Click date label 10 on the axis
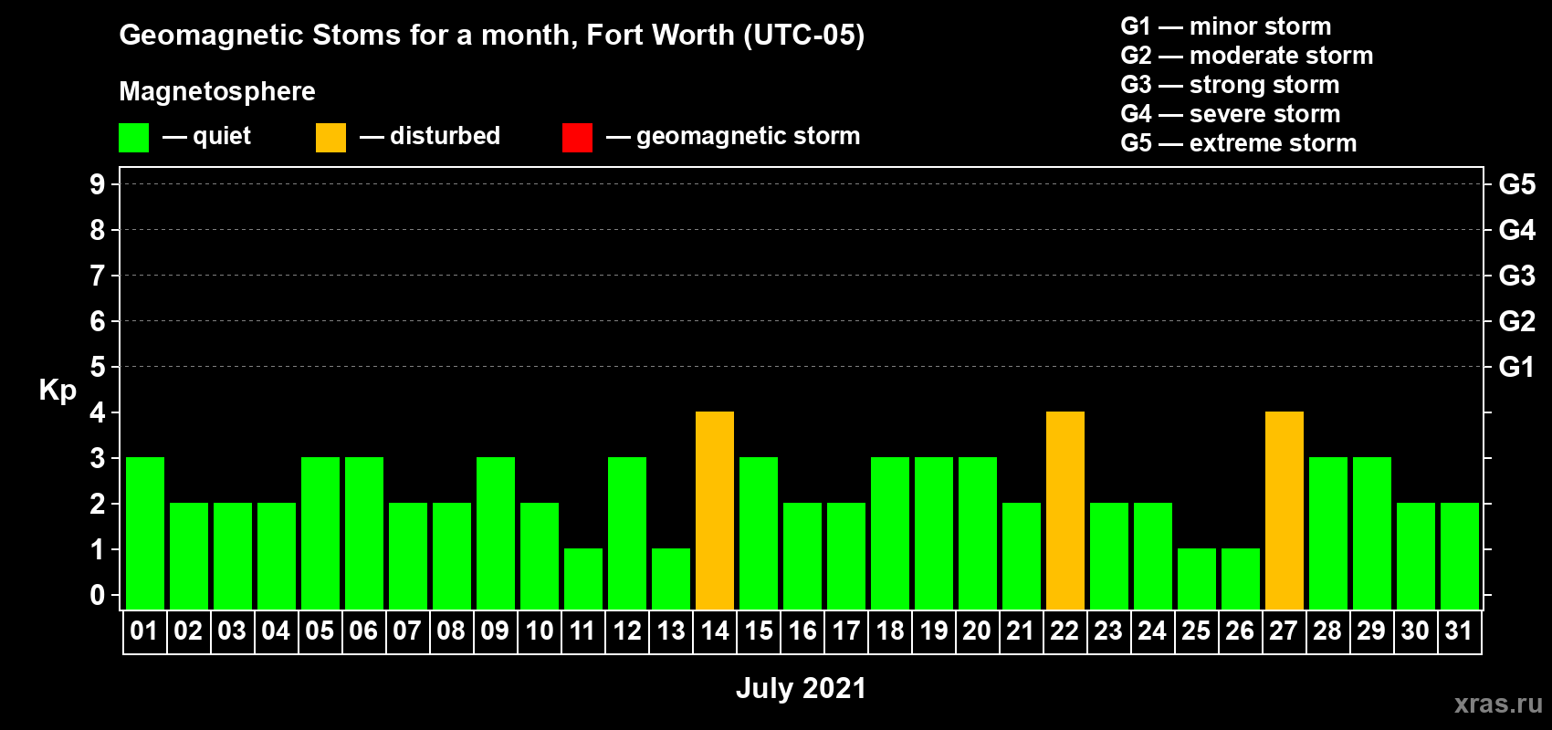Viewport: 1552px width, 730px height. (539, 631)
